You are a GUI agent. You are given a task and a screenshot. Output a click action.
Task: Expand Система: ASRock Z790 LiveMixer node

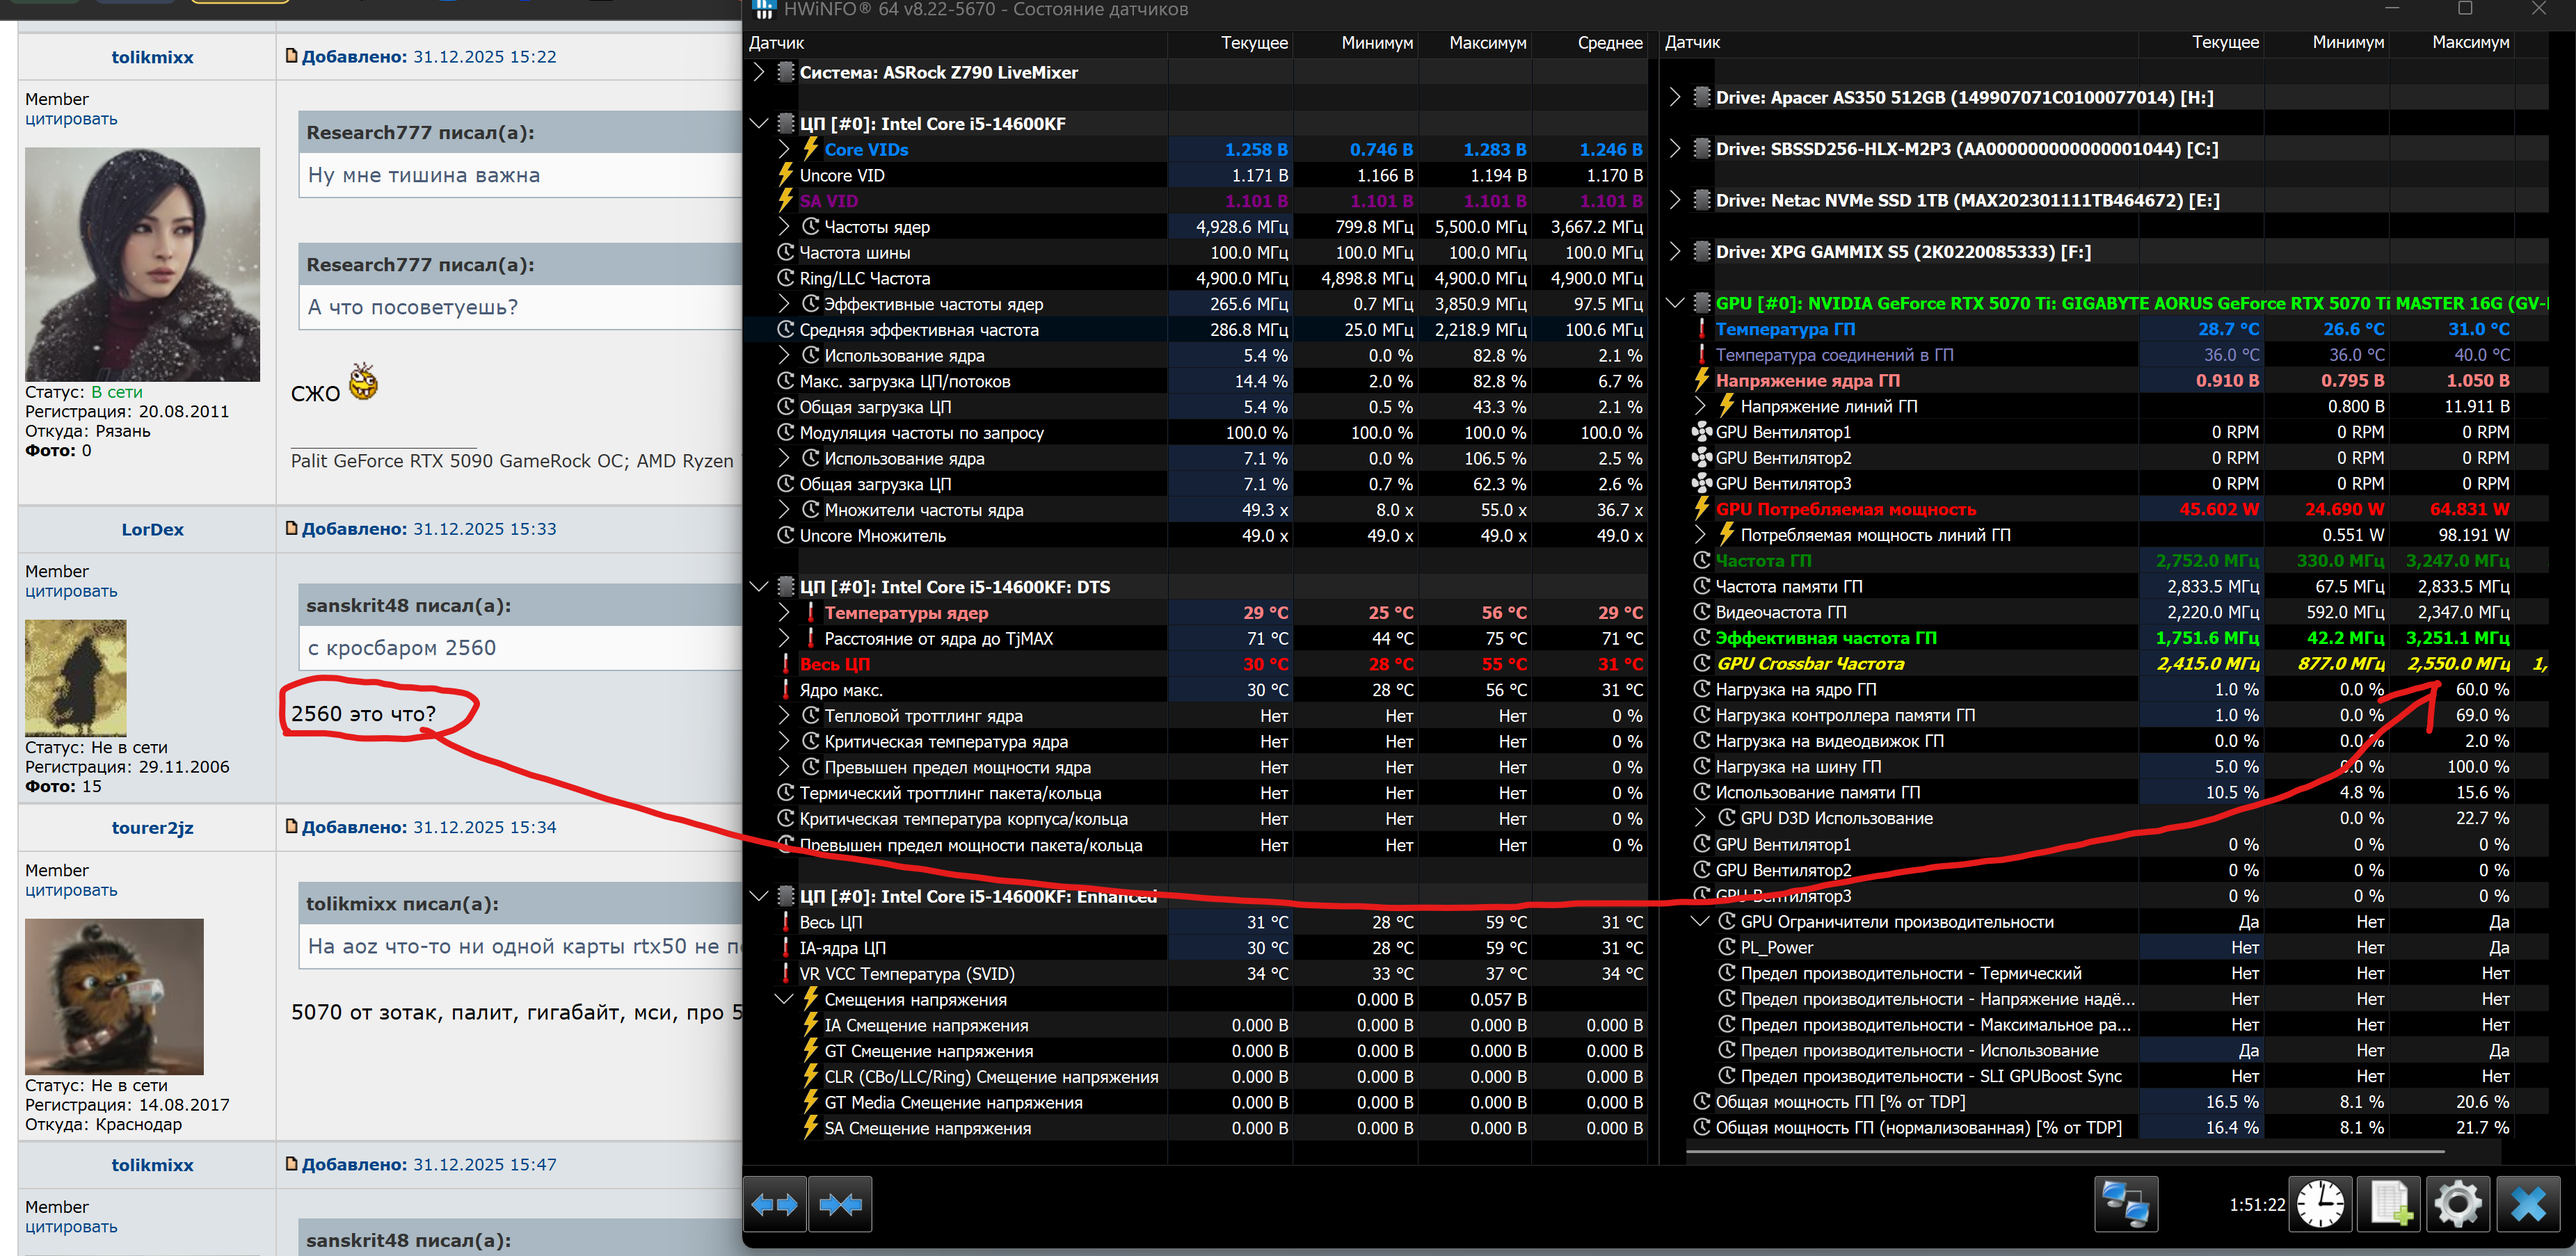click(759, 72)
